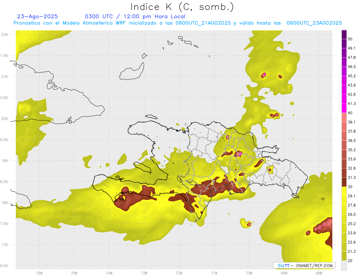This screenshot has width=358, height=277.
Task: Click the longitude label '69W'
Action: pos(284,273)
